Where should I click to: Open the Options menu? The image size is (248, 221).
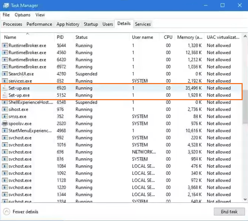(x=22, y=15)
